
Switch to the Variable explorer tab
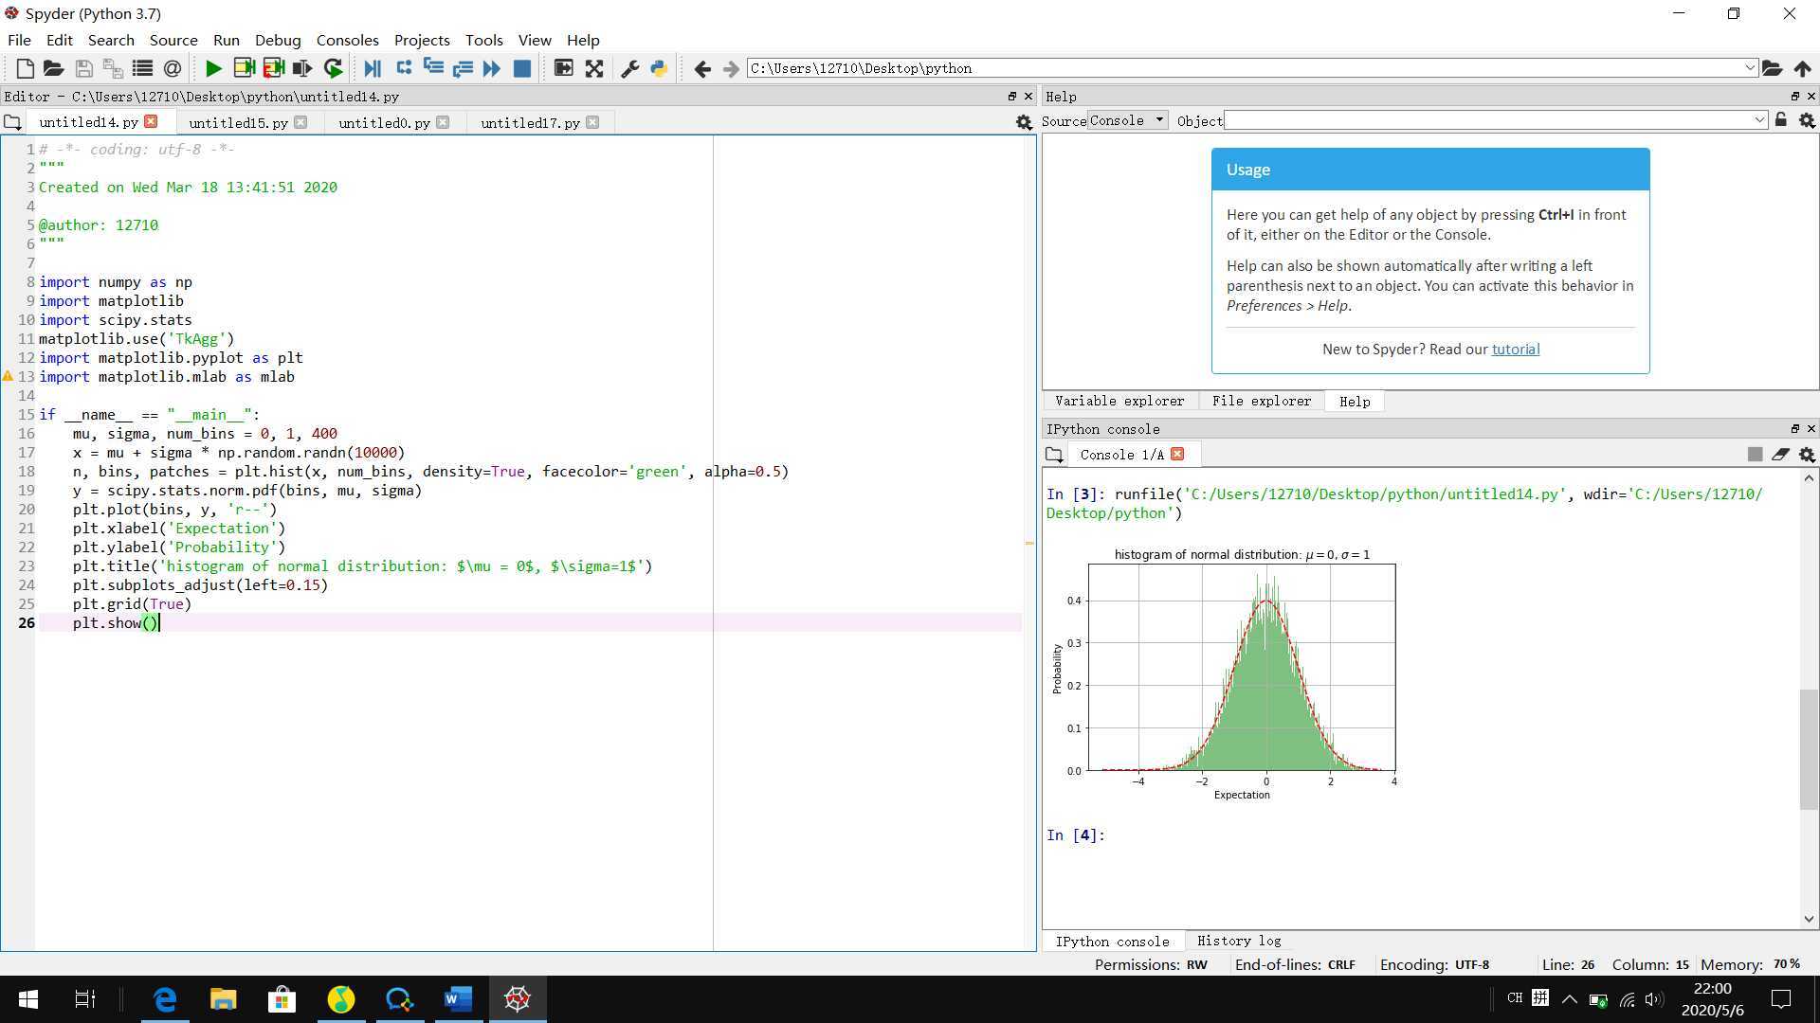pyautogui.click(x=1119, y=401)
